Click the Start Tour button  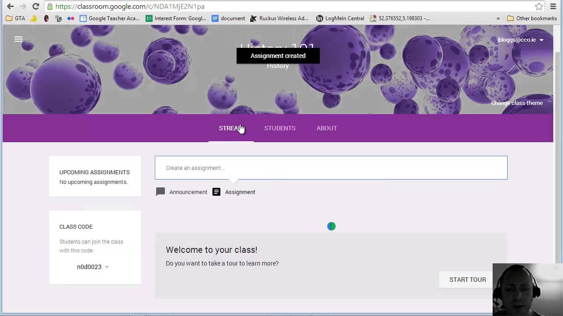468,280
